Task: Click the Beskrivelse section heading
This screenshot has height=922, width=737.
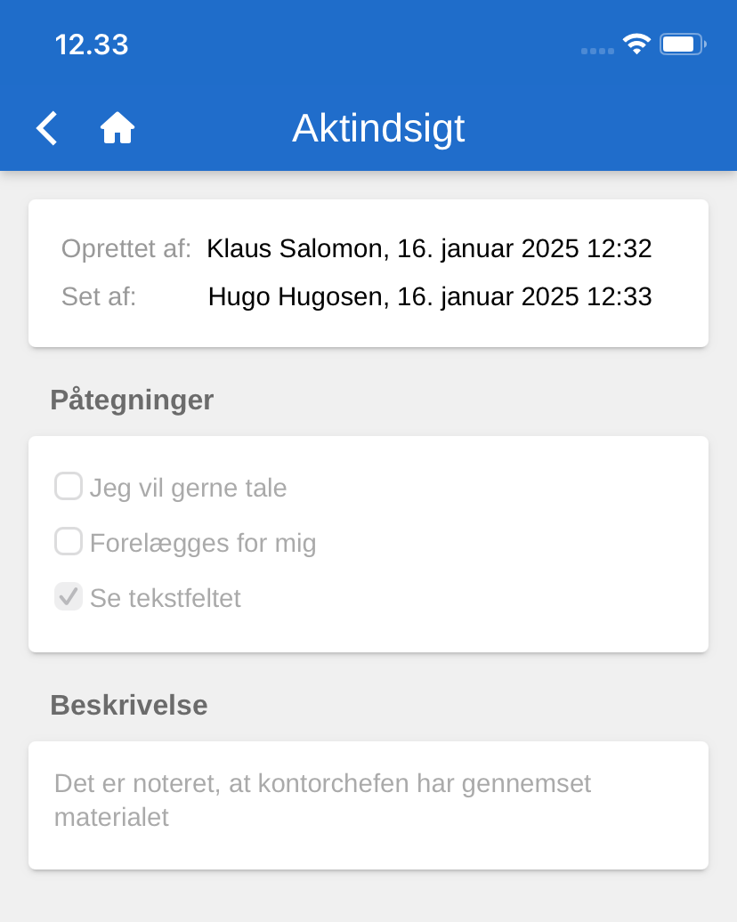Action: click(129, 705)
